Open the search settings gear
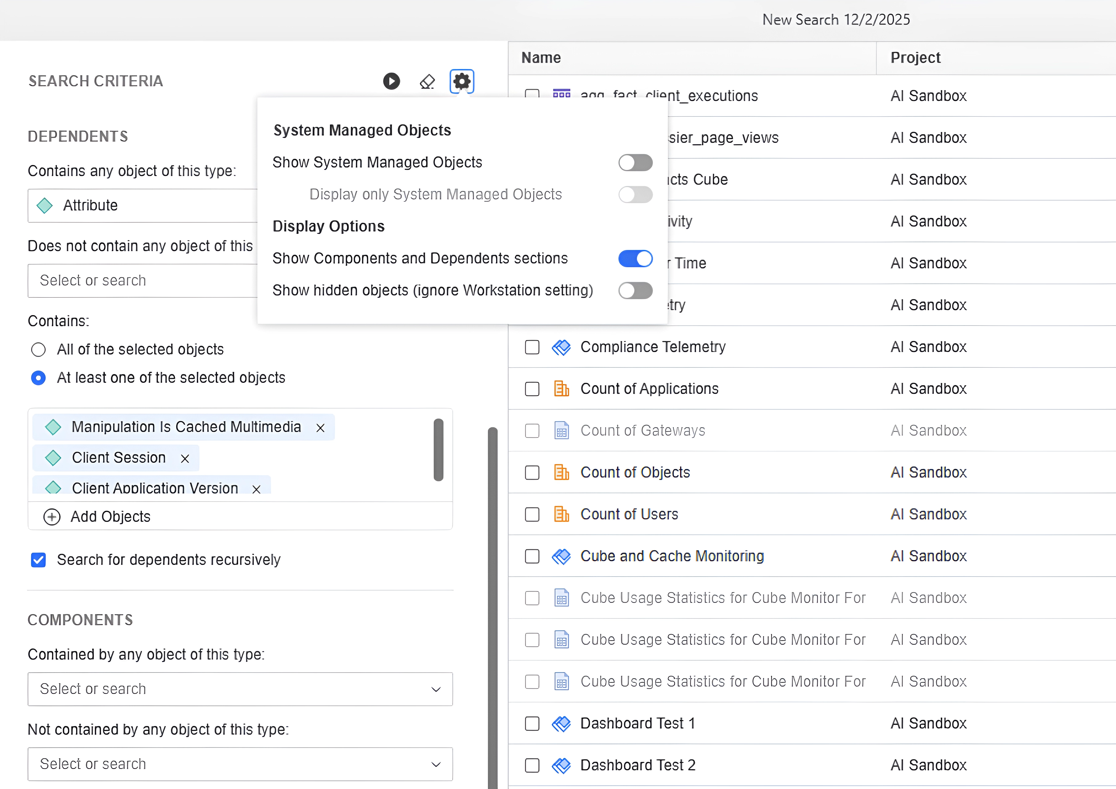This screenshot has height=789, width=1116. click(461, 81)
